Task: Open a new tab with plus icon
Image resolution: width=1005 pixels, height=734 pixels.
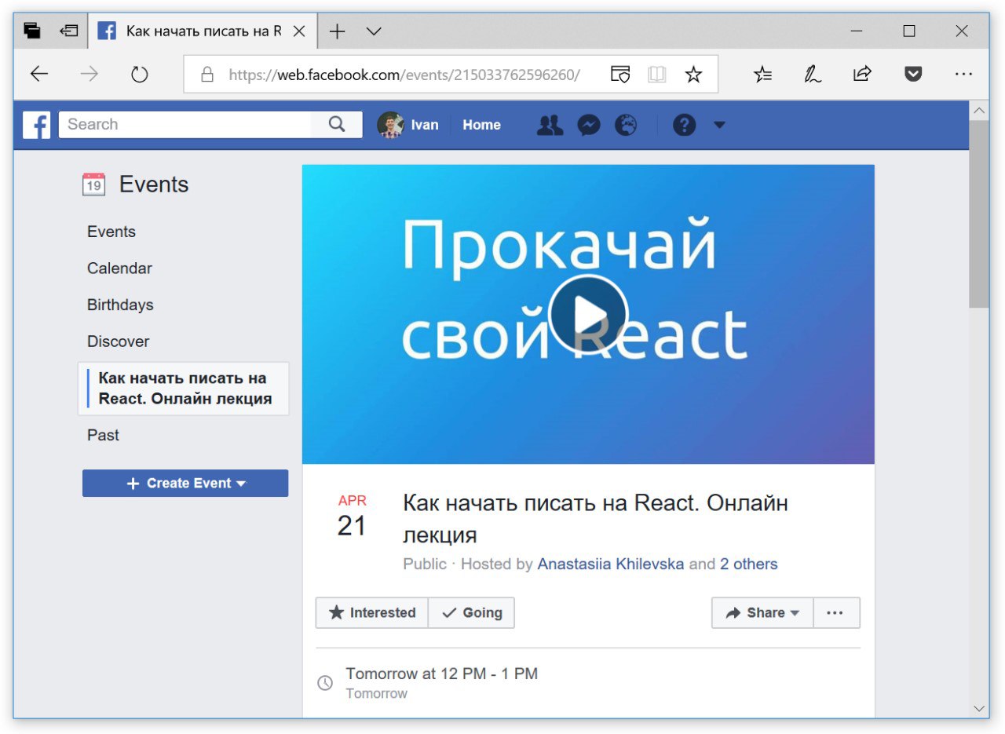Action: (337, 31)
